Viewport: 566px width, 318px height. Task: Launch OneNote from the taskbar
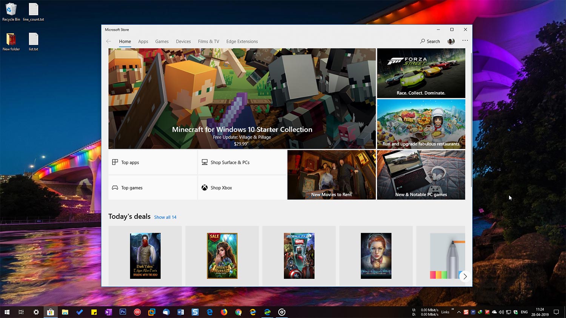109,312
